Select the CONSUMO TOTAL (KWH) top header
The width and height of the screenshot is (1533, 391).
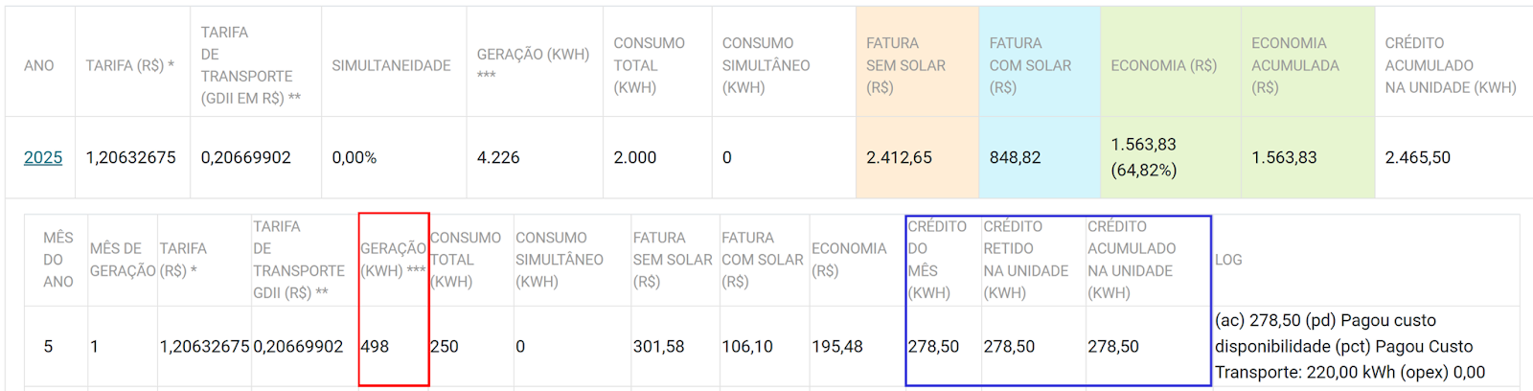click(x=650, y=65)
